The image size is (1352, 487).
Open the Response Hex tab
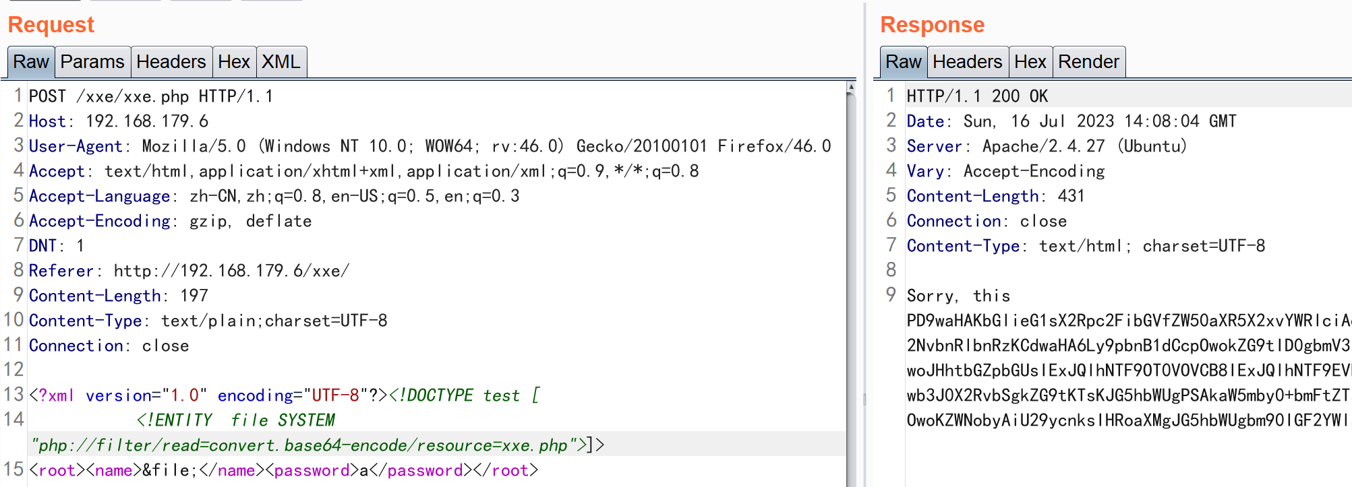click(1030, 62)
